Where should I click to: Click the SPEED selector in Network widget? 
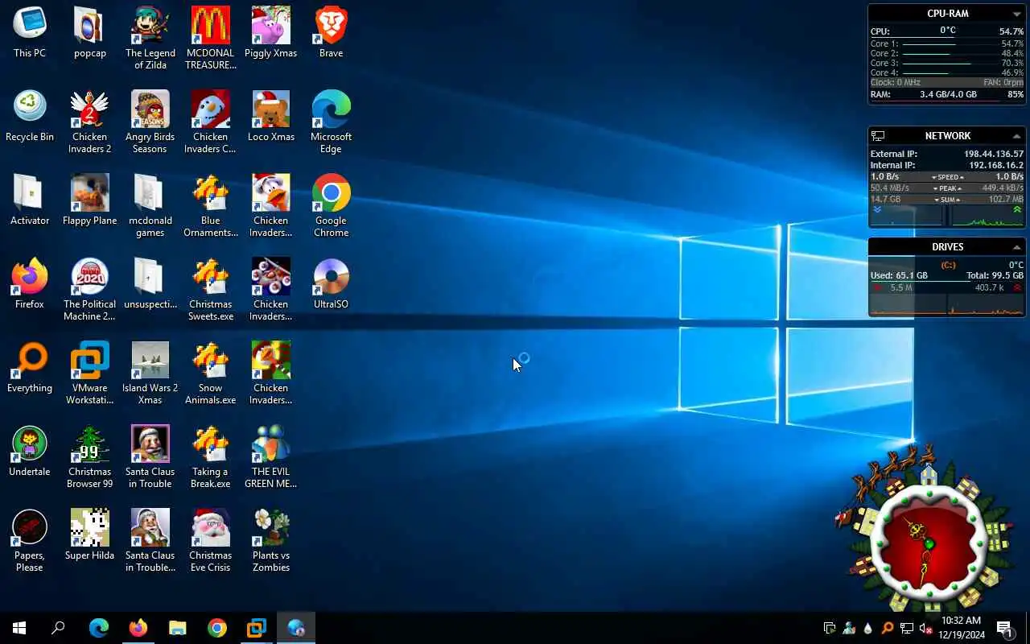[x=948, y=177]
